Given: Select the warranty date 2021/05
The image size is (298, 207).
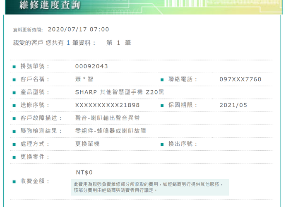Looking at the screenshot, I should point(233,105).
